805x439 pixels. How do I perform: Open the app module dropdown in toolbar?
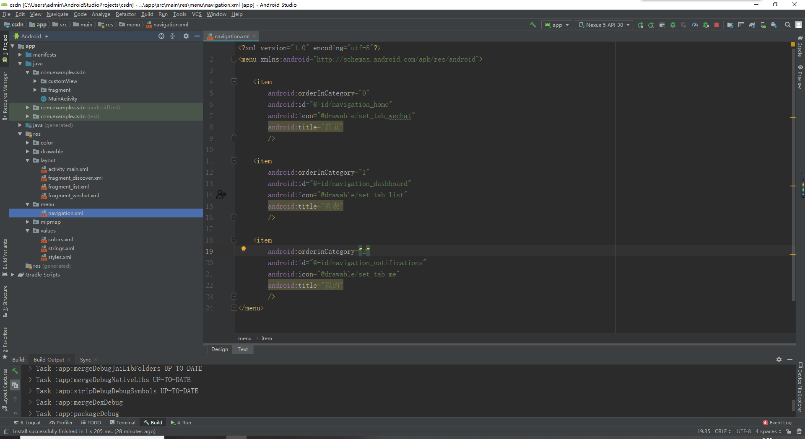(x=556, y=25)
